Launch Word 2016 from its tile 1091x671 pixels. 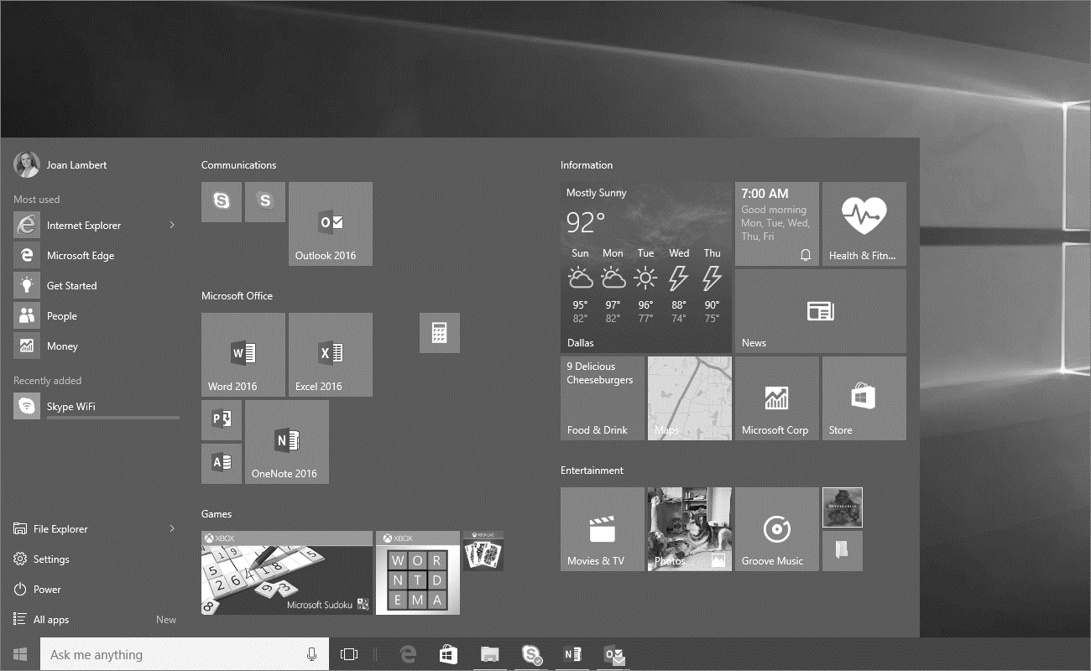tap(243, 355)
